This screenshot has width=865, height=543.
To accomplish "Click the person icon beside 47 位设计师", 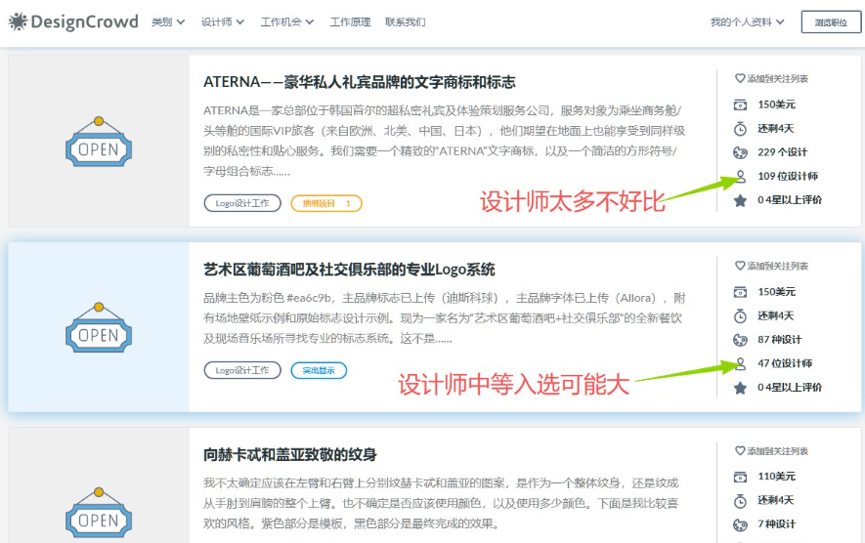I will point(740,364).
